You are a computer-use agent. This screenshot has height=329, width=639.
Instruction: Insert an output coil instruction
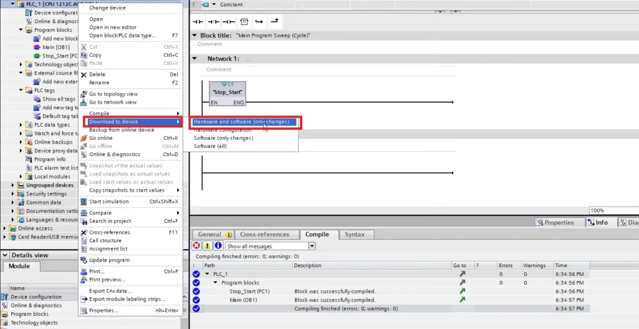click(x=228, y=22)
